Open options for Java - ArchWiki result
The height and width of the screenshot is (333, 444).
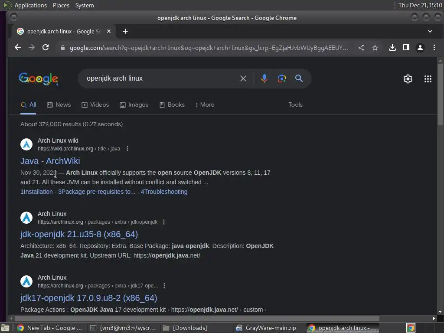point(127,149)
